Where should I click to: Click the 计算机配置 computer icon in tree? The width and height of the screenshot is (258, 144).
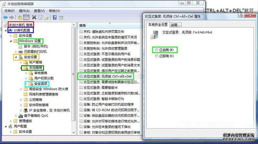point(11,30)
